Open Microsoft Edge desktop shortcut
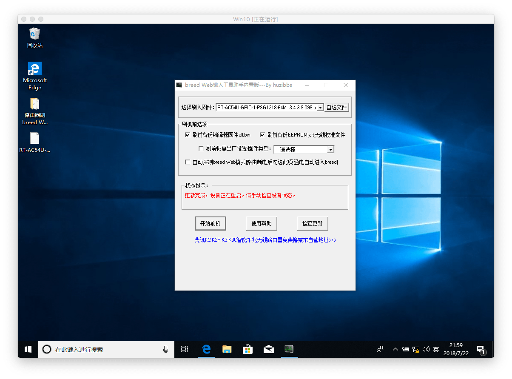 (x=35, y=76)
